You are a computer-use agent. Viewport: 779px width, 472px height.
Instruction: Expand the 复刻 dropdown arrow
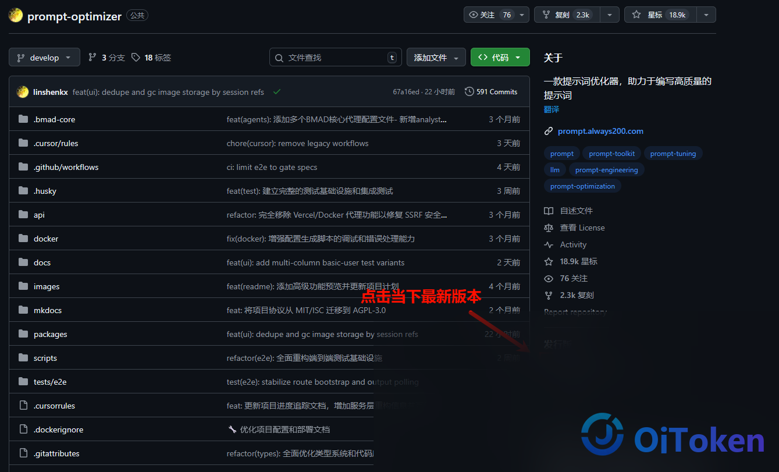[609, 15]
